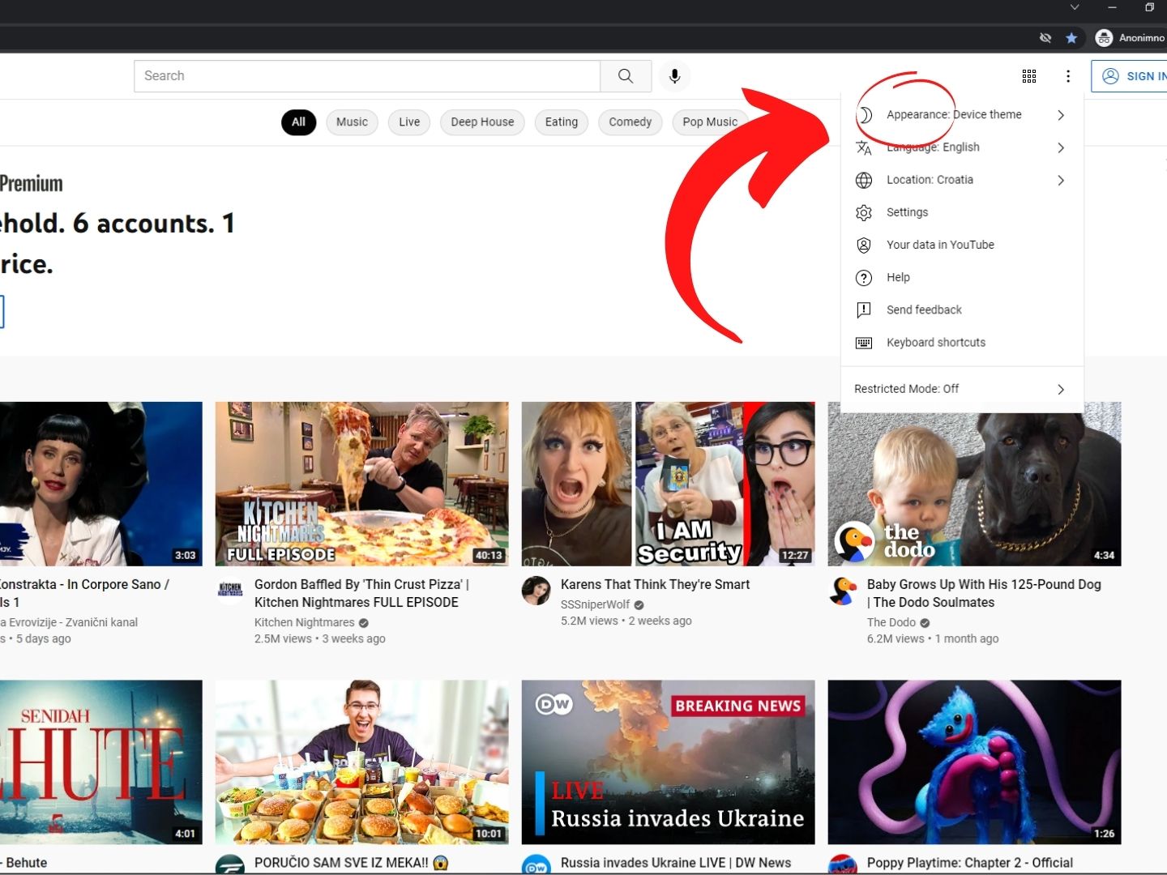
Task: Open Kitchen Nightmares channel avatar
Action: click(230, 590)
